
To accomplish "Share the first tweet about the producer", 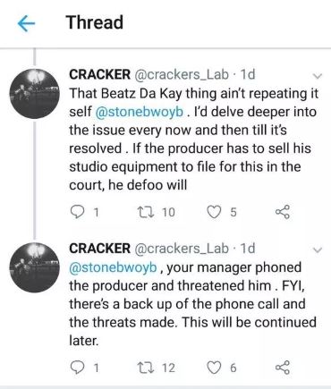I will pos(282,212).
